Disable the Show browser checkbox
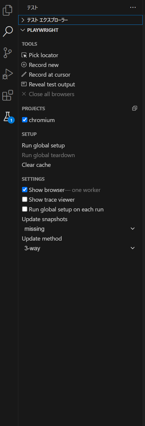This screenshot has width=145, height=426. point(25,190)
